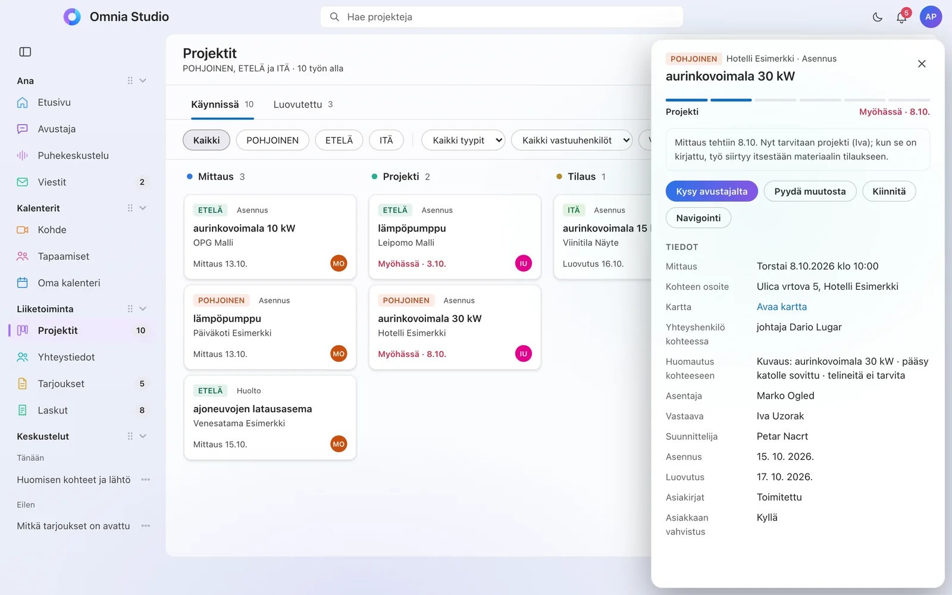
Task: Go to Tapaamiset meetings
Action: coord(83,256)
